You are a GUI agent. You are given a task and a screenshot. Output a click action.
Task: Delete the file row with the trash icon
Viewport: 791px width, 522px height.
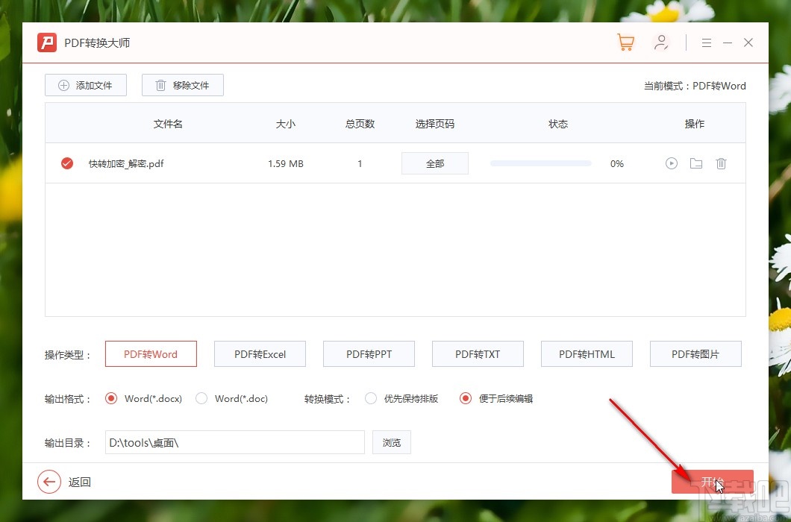721,163
